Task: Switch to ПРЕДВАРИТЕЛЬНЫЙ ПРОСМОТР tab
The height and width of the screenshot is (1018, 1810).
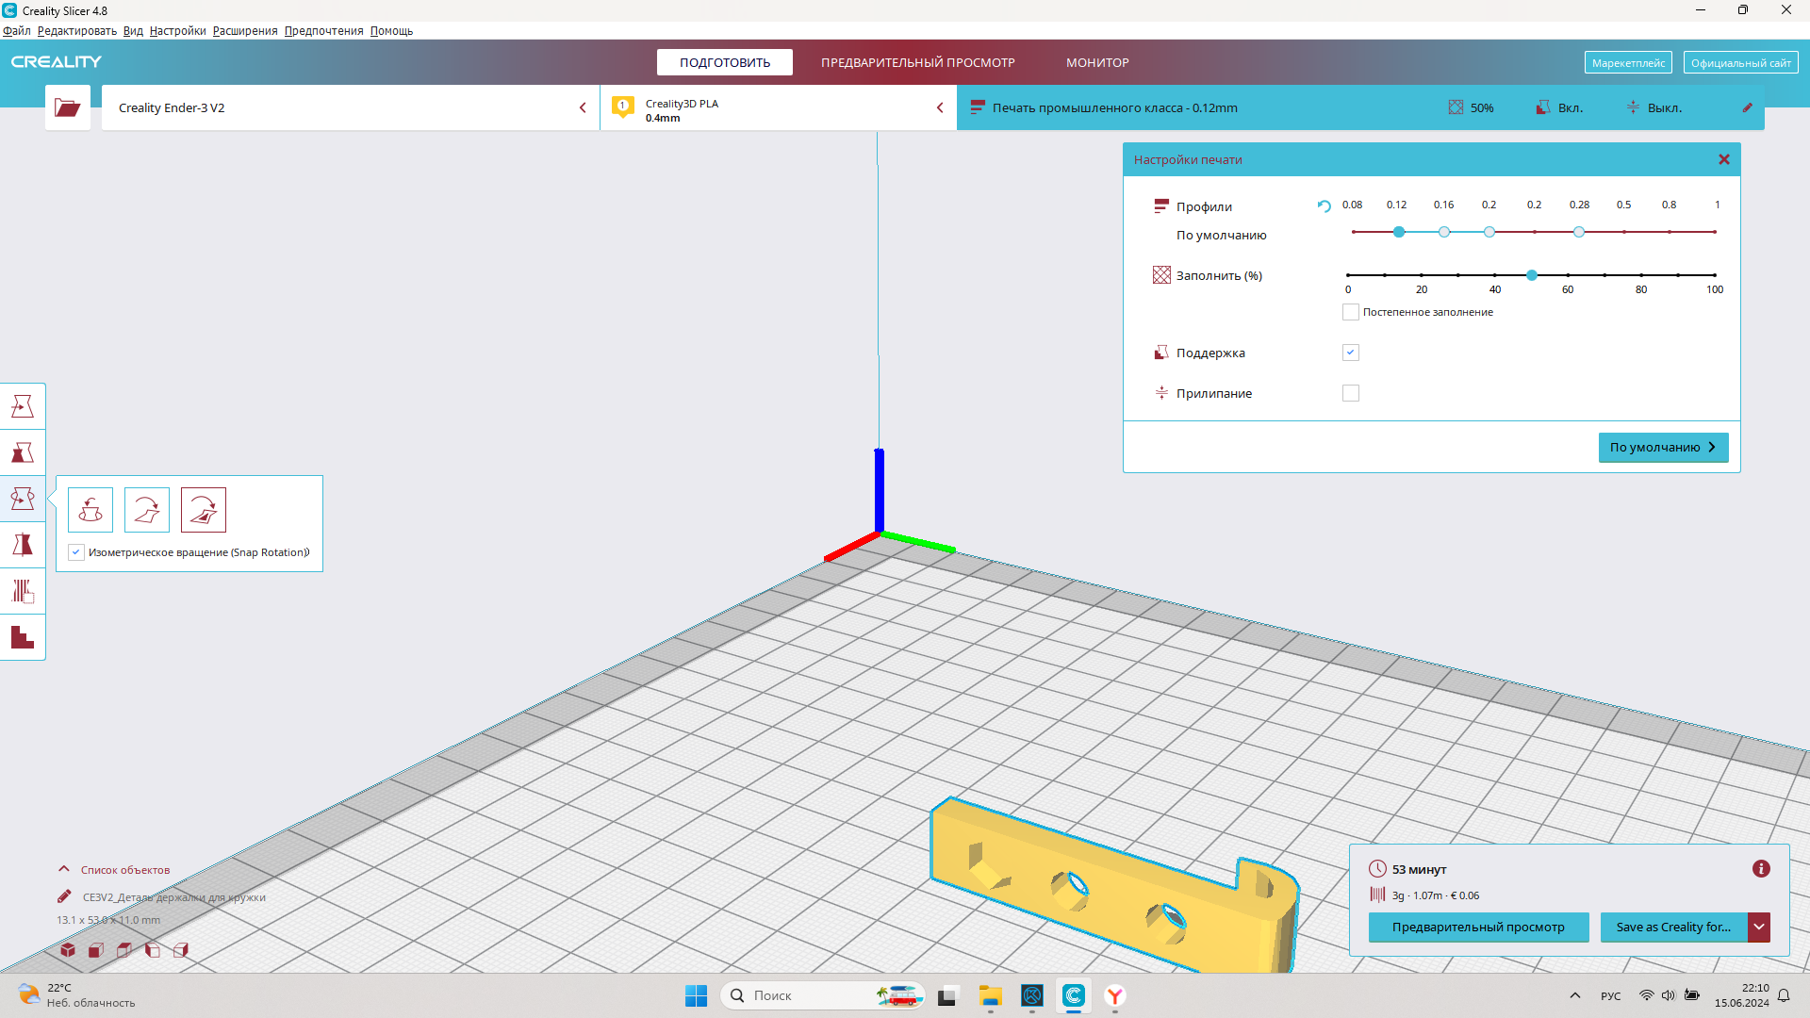Action: pos(917,62)
